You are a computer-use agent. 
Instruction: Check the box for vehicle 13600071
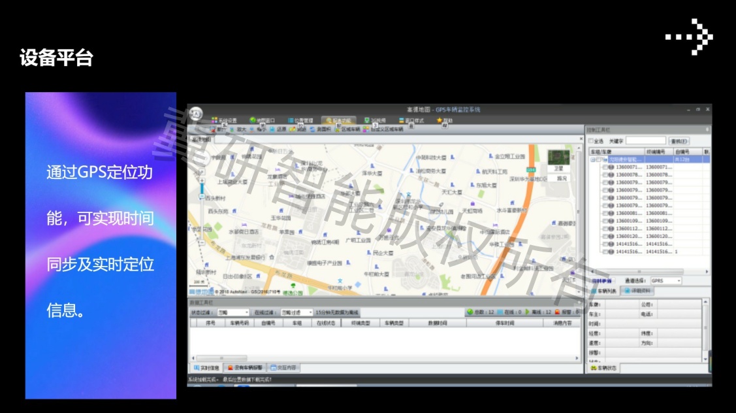point(605,167)
